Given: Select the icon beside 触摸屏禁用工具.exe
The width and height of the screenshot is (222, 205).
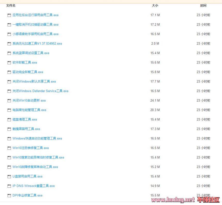Looking at the screenshot, I should [9, 129].
